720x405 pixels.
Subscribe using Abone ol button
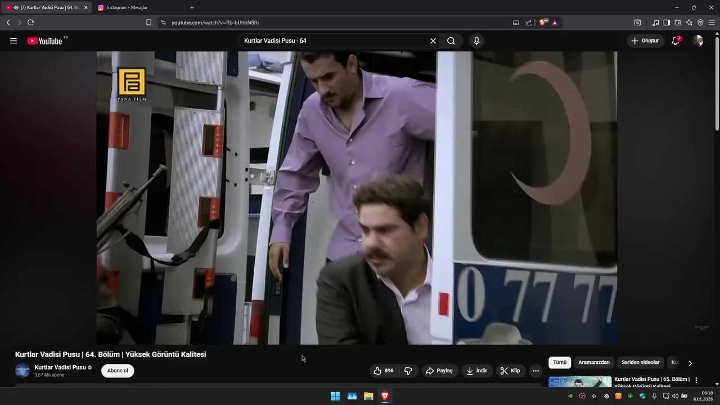(118, 371)
